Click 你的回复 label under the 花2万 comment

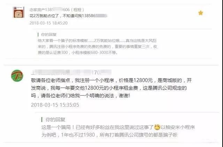coord(49,34)
